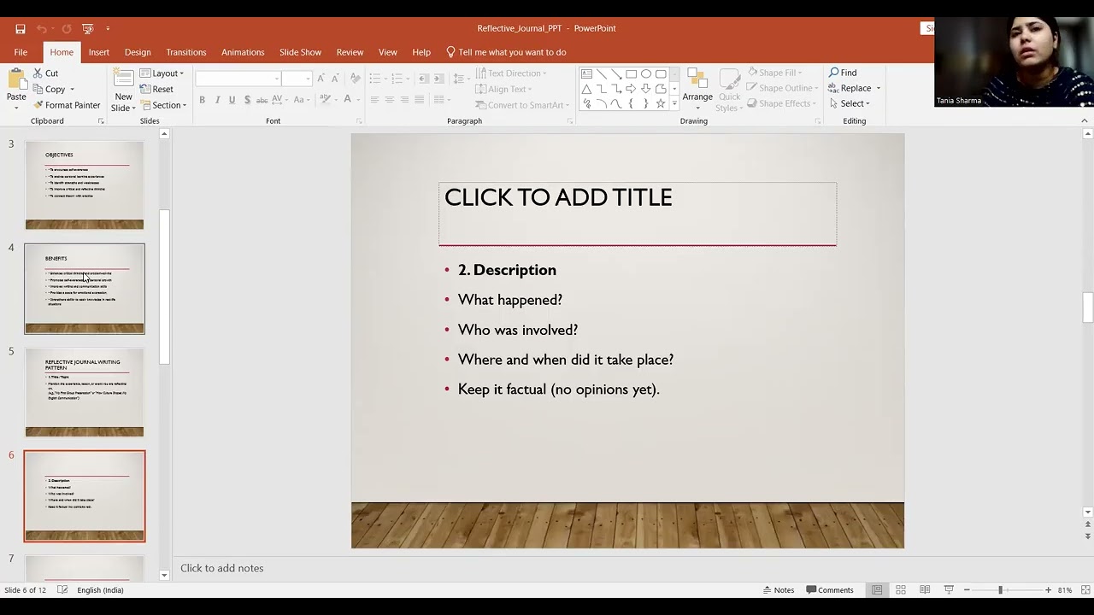Click the zoom in plus icon
Screen dimensions: 1094x615
click(1049, 590)
